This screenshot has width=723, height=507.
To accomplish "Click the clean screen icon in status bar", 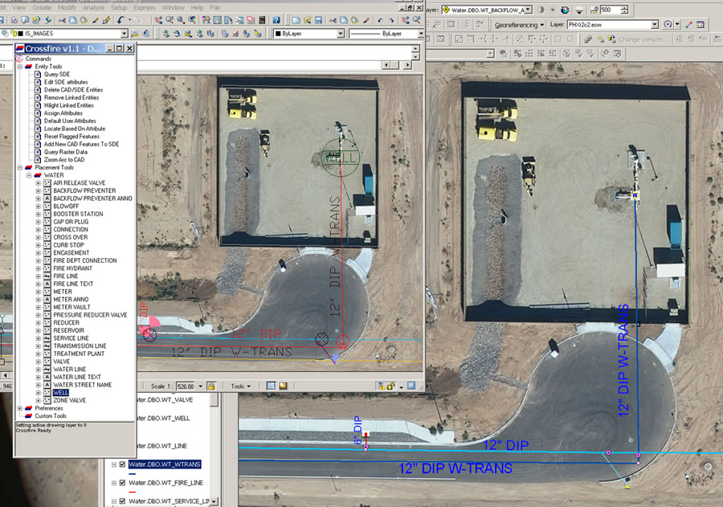I will [411, 386].
